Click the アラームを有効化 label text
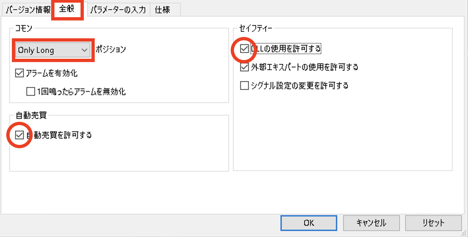The width and height of the screenshot is (468, 237). coord(51,73)
